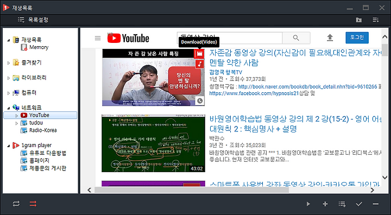The height and width of the screenshot is (215, 391).
Task: Open the 자존감 동영상 강의 title link
Action: (295, 58)
